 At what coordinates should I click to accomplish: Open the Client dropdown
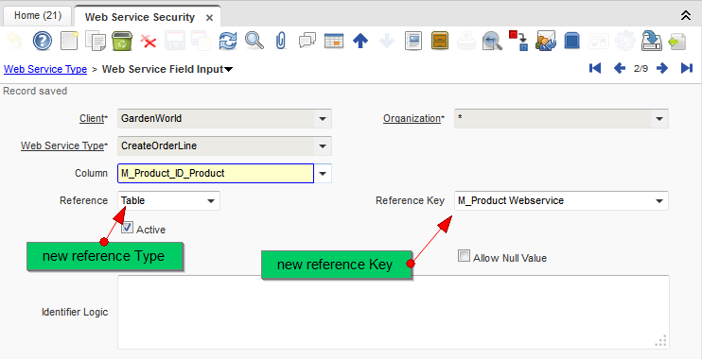(323, 119)
